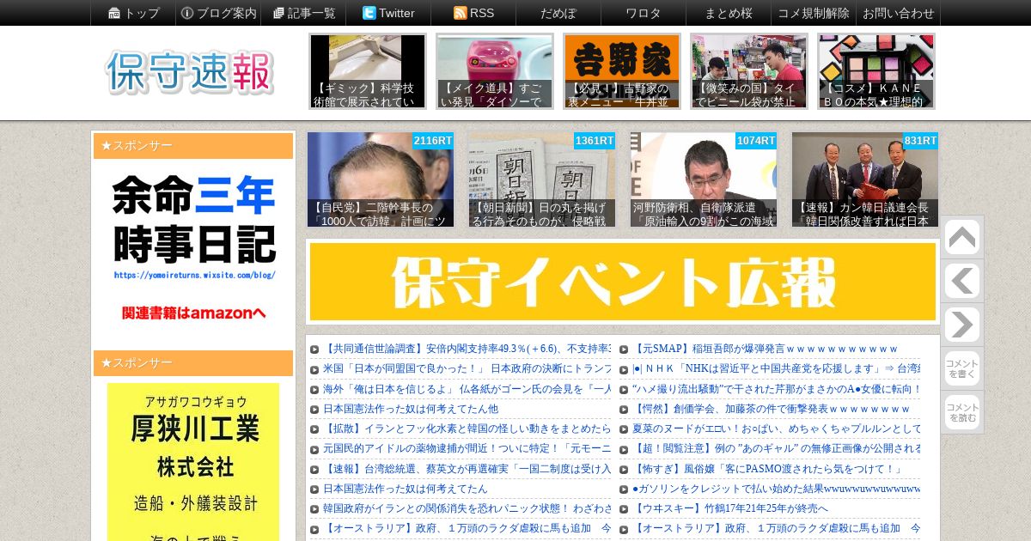Open the 【コスメ】KANEBO thumbnail
1031x541 pixels.
tap(876, 71)
